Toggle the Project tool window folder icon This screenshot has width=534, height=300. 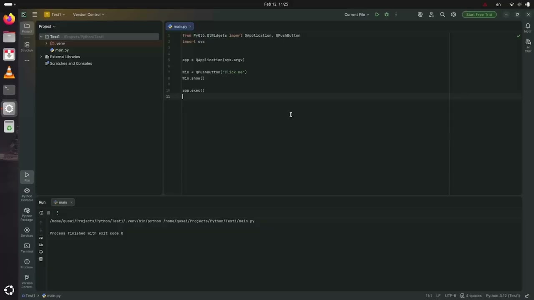[x=27, y=28]
